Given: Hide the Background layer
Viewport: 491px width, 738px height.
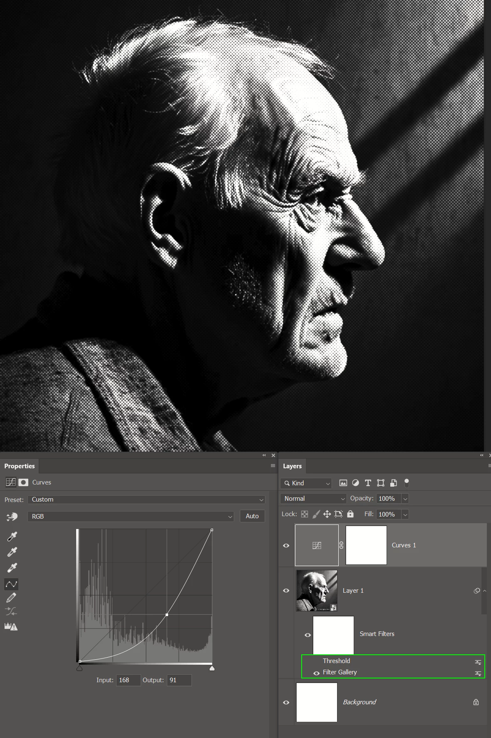Looking at the screenshot, I should (x=286, y=702).
